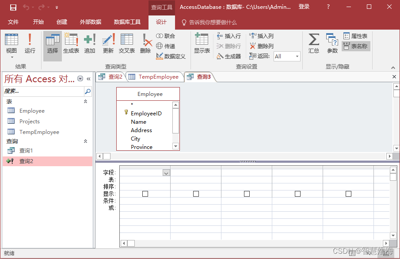
Task: Choose Delete (删除) query type
Action: [145, 43]
